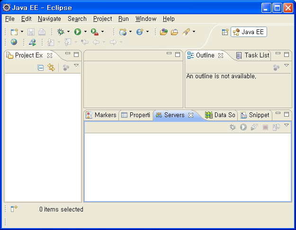Click the Debug bug icon

pyautogui.click(x=61, y=32)
